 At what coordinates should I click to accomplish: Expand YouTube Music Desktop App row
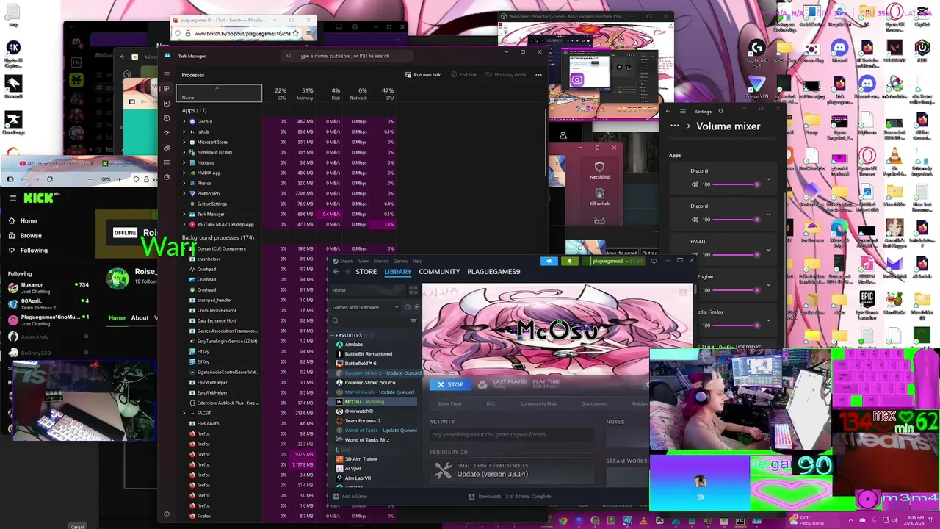(184, 224)
